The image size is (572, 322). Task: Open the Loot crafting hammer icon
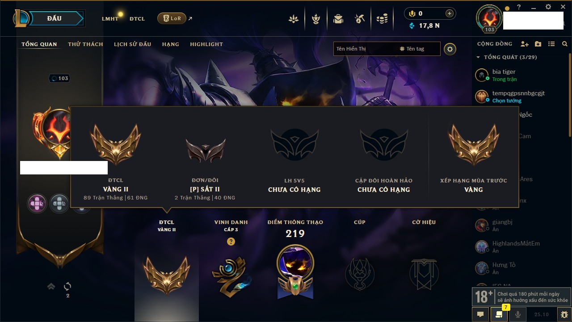coord(360,19)
